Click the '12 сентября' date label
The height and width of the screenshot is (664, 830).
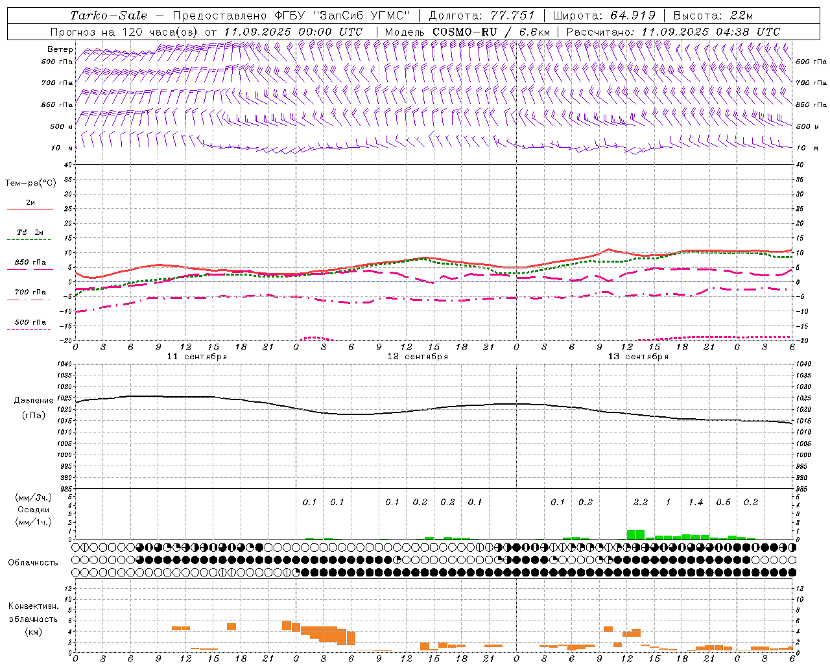(418, 357)
